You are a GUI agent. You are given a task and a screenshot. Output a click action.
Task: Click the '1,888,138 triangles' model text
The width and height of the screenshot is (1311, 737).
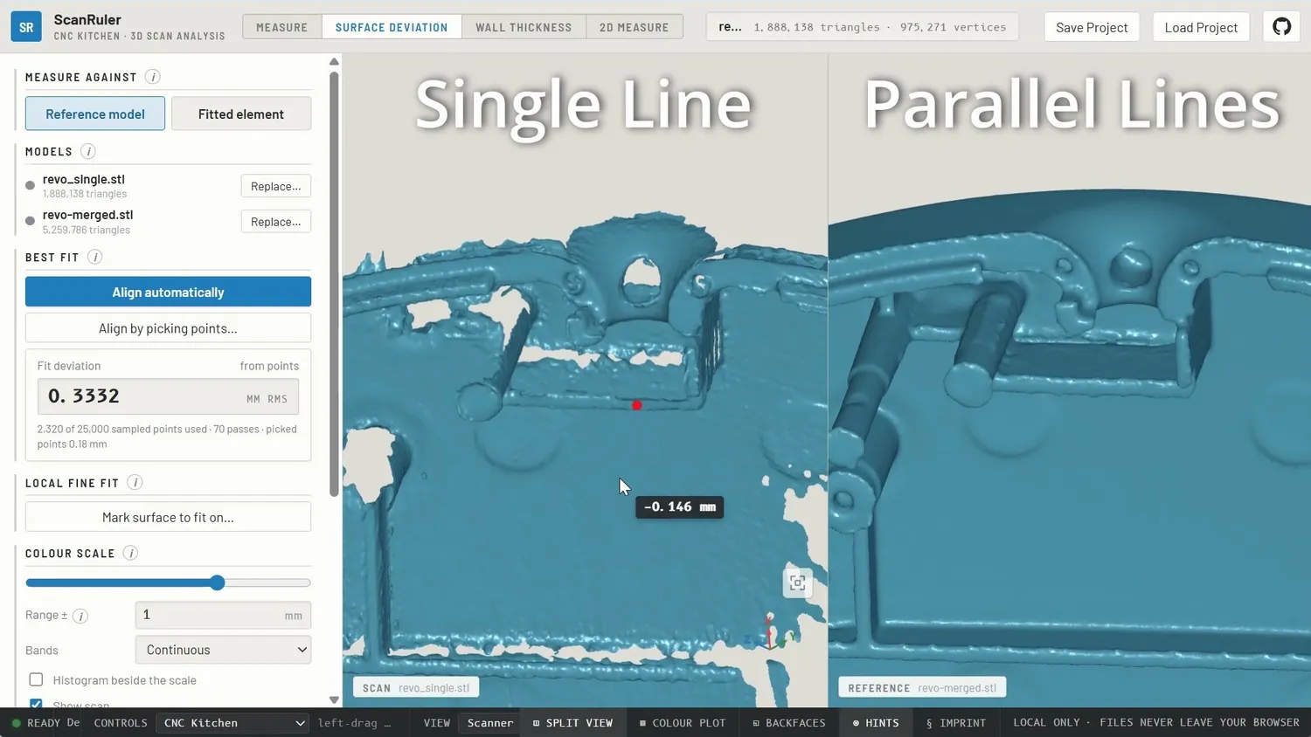(x=85, y=194)
